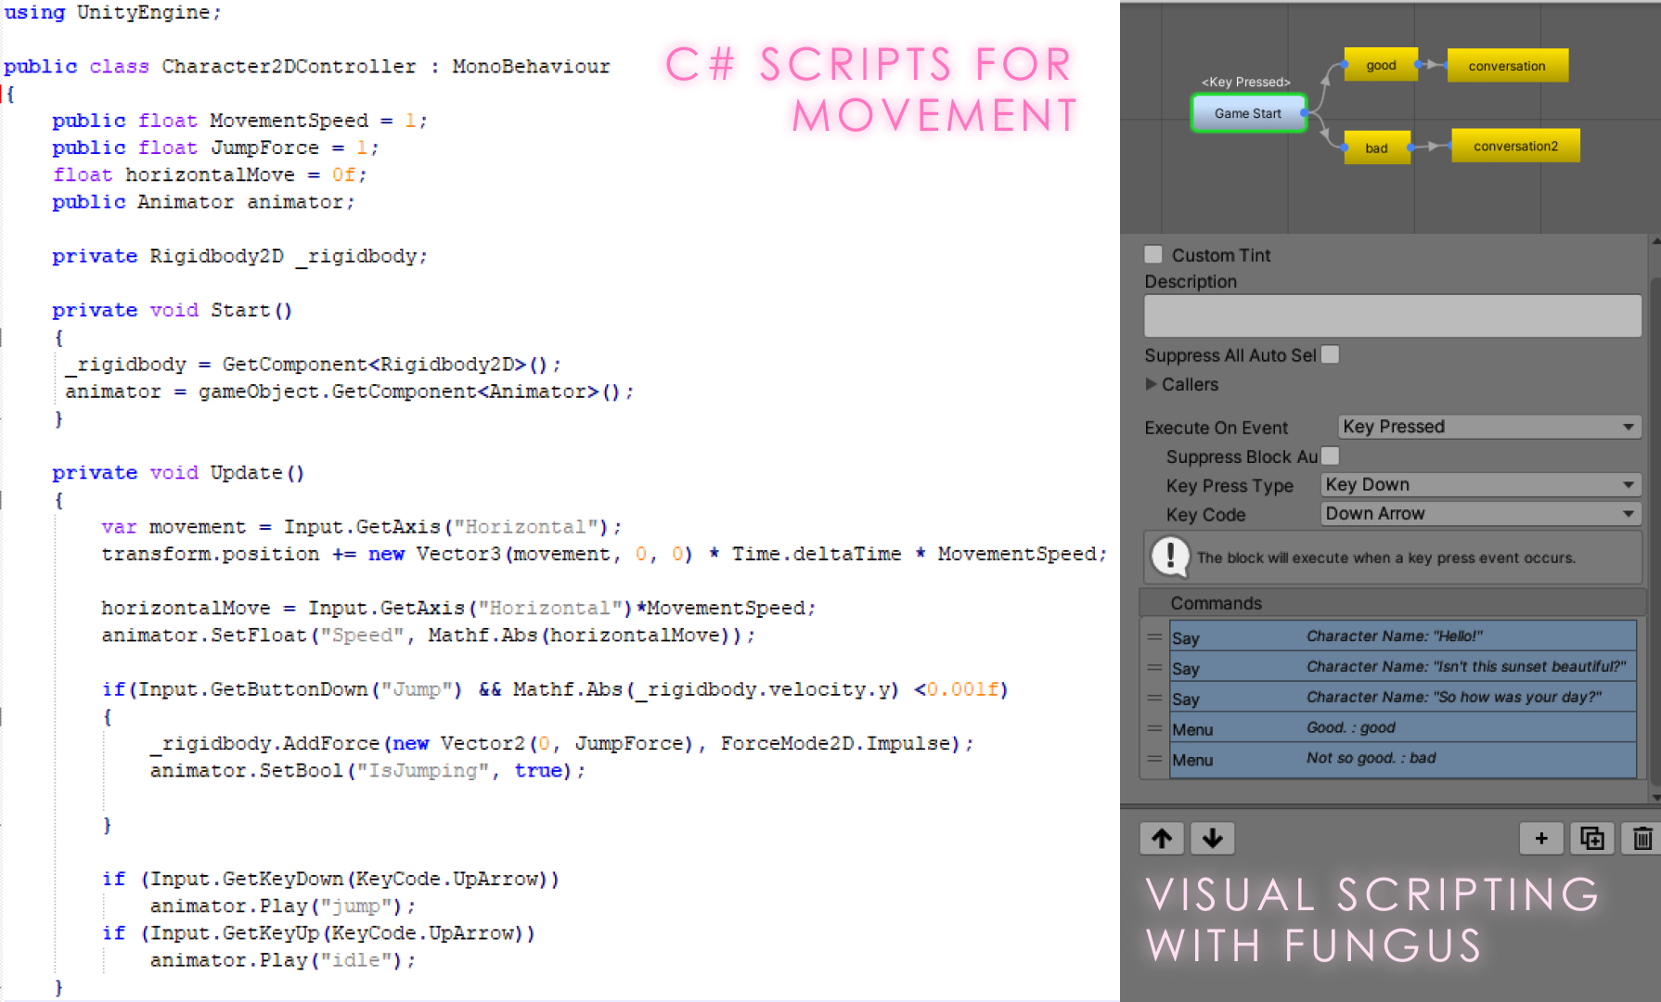Enable the Custom Tint checkbox
Image resolution: width=1661 pixels, height=1002 pixels.
tap(1153, 254)
